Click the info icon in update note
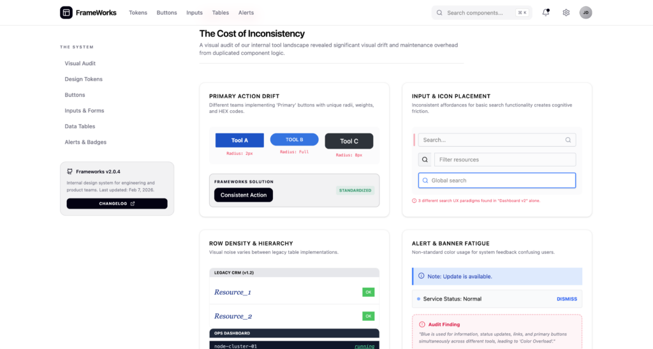The image size is (653, 349). pos(422,276)
